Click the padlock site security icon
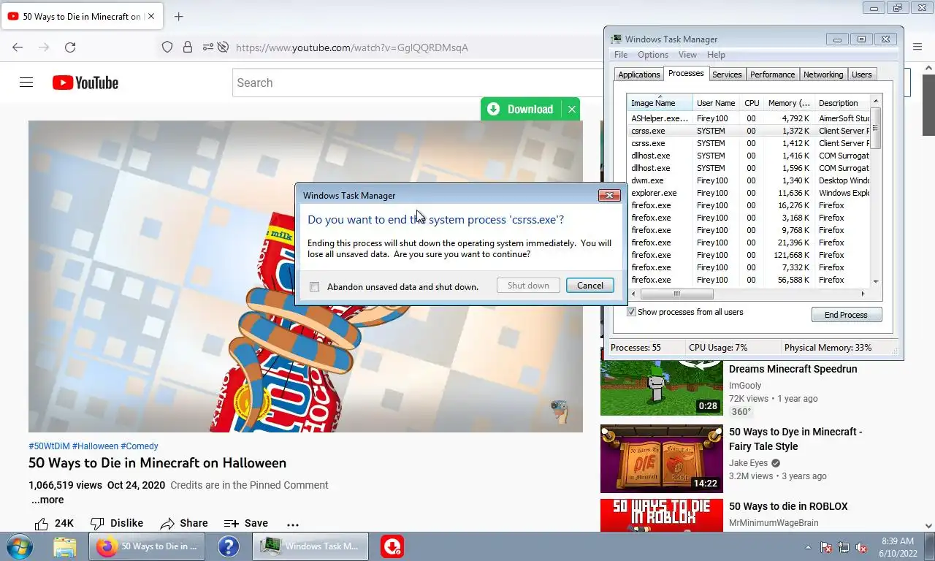The height and width of the screenshot is (561, 935). 188,47
